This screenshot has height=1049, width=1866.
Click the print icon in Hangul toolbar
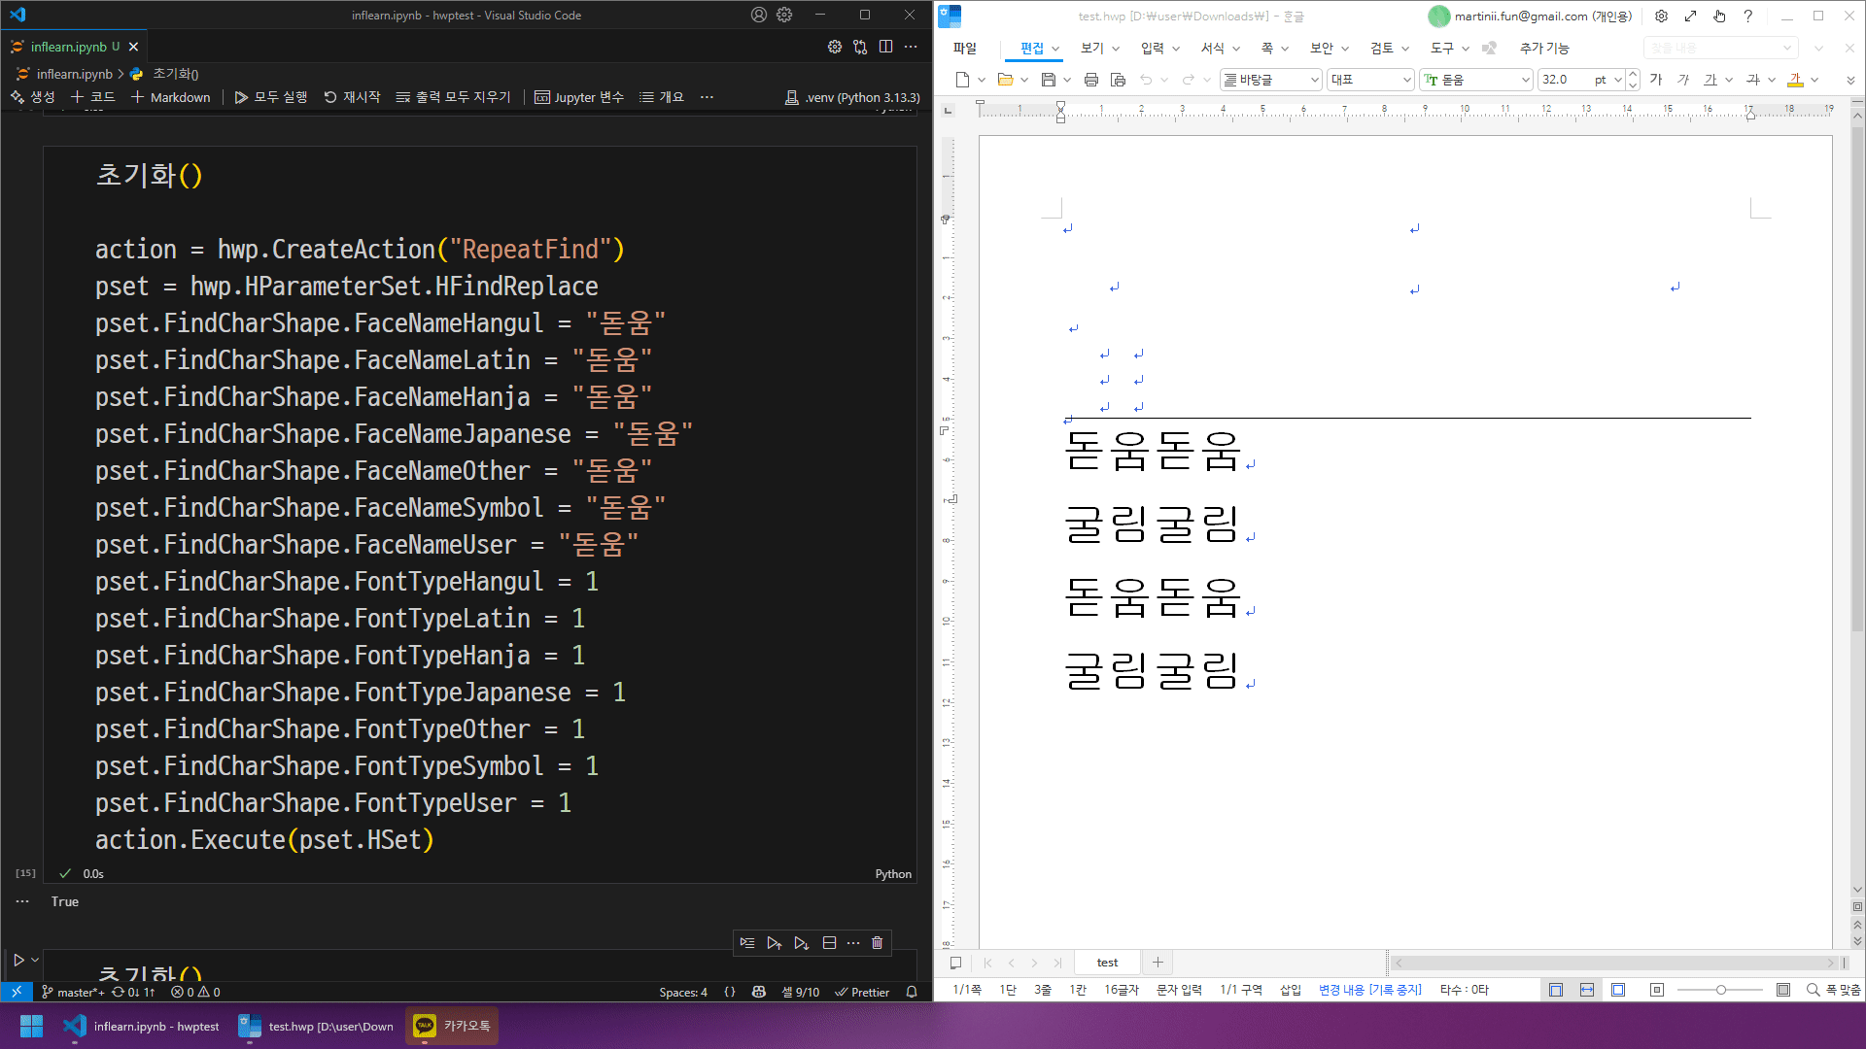coord(1090,80)
